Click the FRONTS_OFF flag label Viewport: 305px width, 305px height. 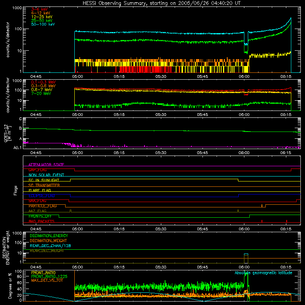40,216
